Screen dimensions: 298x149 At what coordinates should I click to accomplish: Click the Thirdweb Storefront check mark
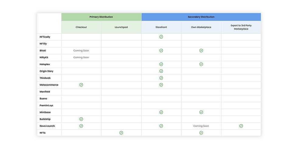coord(161,78)
